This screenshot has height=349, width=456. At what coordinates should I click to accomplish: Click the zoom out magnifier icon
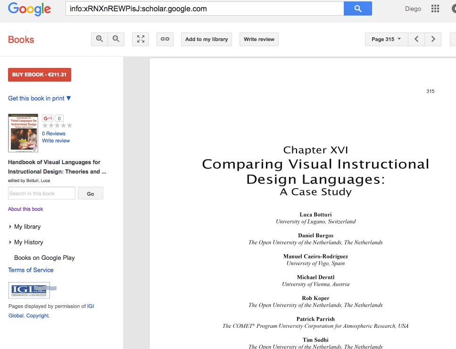click(x=116, y=39)
